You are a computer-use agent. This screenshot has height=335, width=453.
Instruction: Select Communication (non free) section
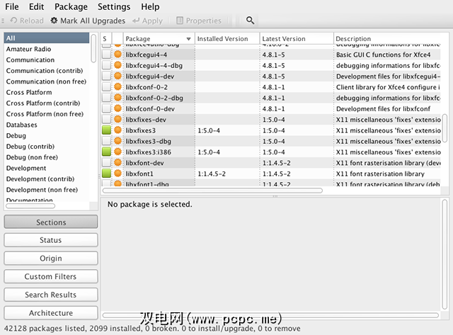point(46,81)
